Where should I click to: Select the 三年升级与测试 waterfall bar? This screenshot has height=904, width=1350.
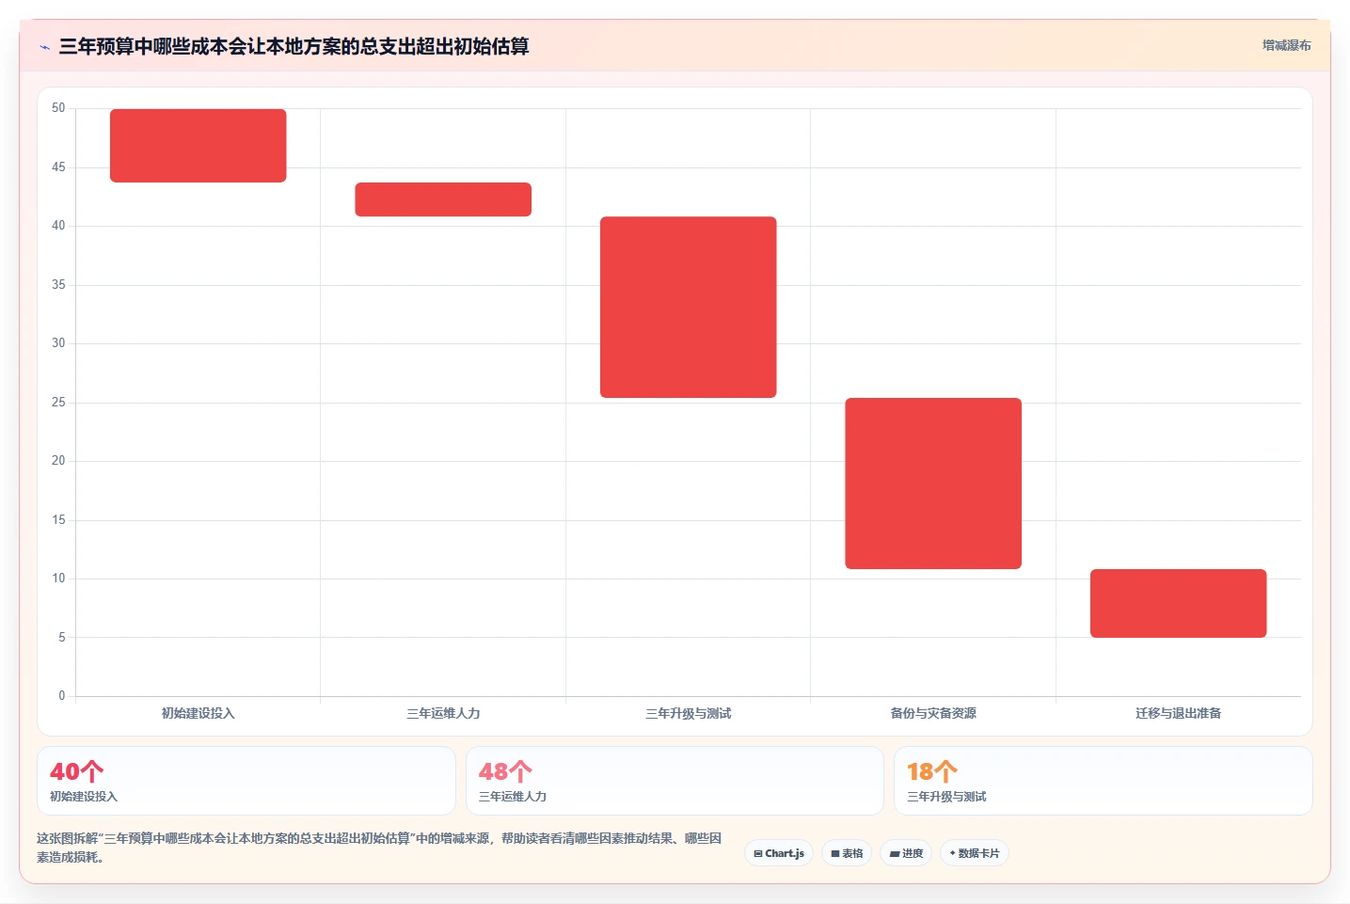coord(689,308)
